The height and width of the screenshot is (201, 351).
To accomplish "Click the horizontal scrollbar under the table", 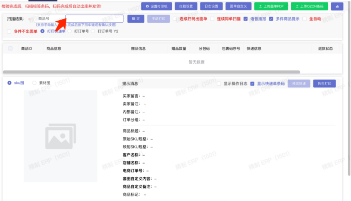I will (x=151, y=72).
